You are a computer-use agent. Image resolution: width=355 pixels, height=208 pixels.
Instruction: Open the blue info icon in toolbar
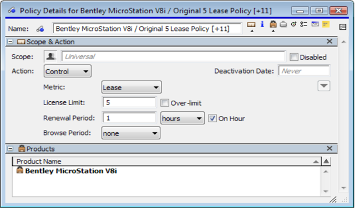[262, 24]
